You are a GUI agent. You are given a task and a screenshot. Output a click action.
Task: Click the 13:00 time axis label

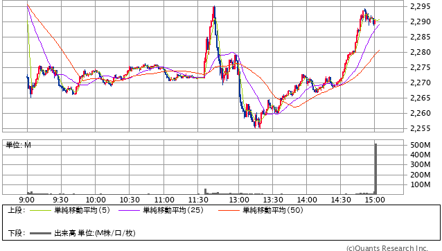(239, 200)
